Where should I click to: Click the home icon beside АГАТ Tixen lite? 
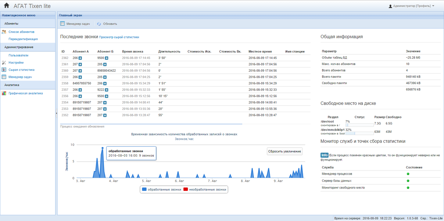pos(6,6)
